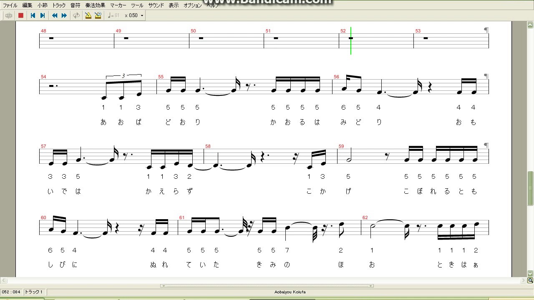Open the オプション menu
Screen dimensions: 534x300
[x=193, y=5]
